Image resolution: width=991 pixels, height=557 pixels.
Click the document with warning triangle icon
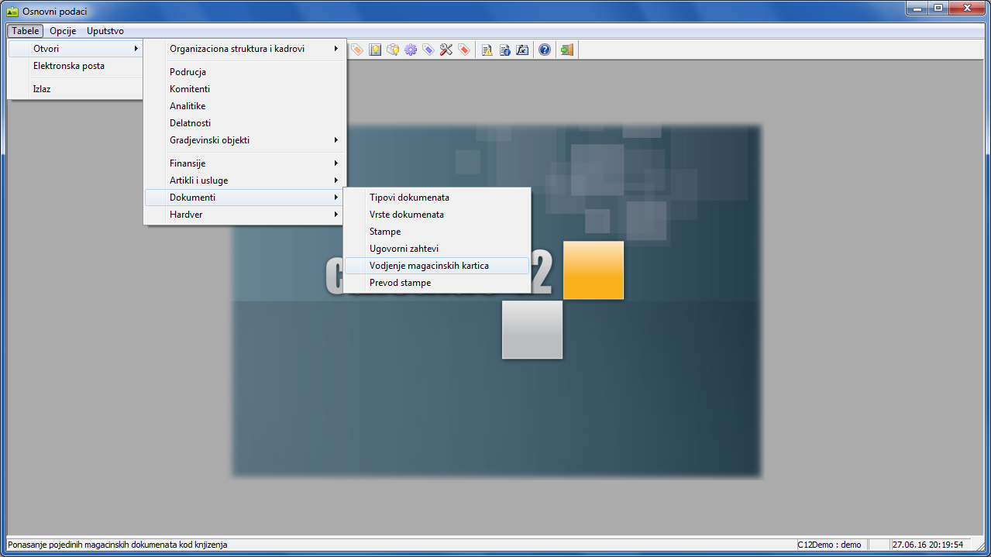coord(487,50)
